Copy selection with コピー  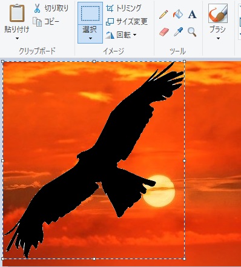pyautogui.click(x=46, y=22)
